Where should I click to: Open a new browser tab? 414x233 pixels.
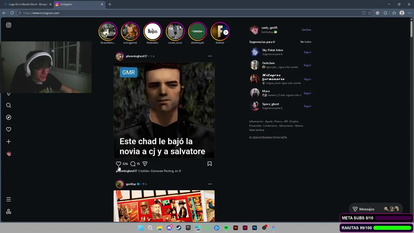110,4
